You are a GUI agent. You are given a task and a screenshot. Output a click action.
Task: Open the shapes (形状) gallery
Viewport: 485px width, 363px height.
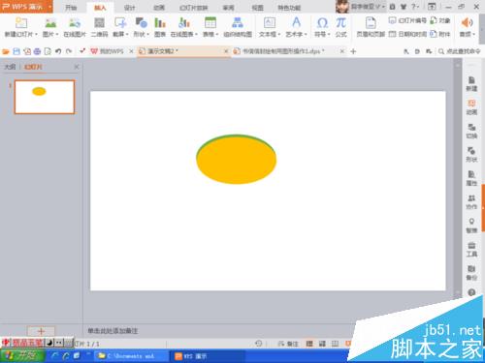coord(141,27)
